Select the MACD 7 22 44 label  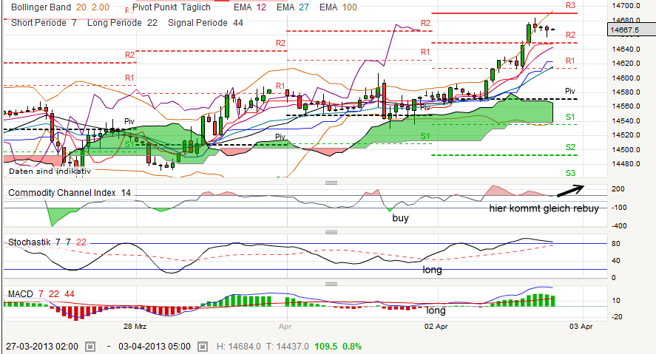click(x=41, y=294)
